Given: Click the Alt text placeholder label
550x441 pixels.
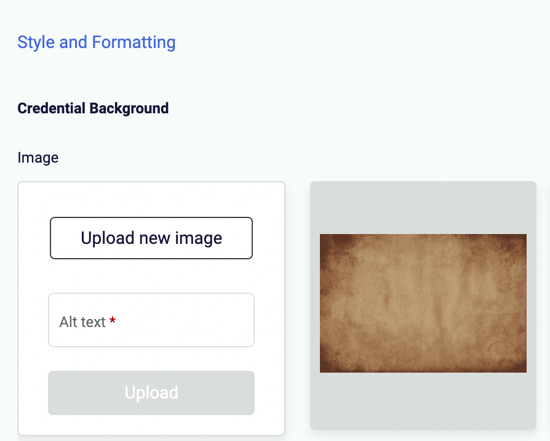Looking at the screenshot, I should click(x=82, y=322).
